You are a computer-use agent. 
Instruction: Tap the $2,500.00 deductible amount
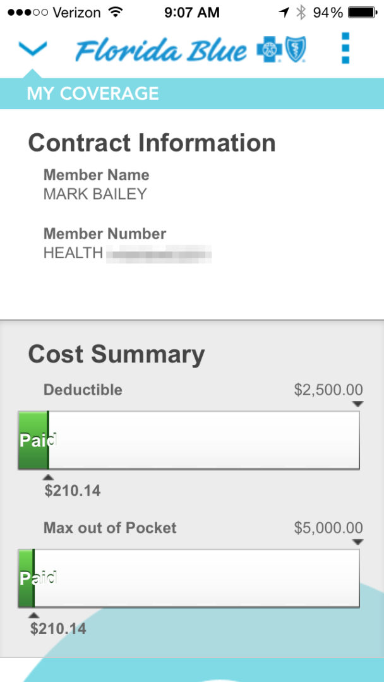[x=329, y=390]
